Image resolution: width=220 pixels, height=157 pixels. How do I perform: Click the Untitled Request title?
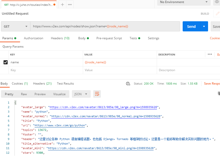point(15,14)
